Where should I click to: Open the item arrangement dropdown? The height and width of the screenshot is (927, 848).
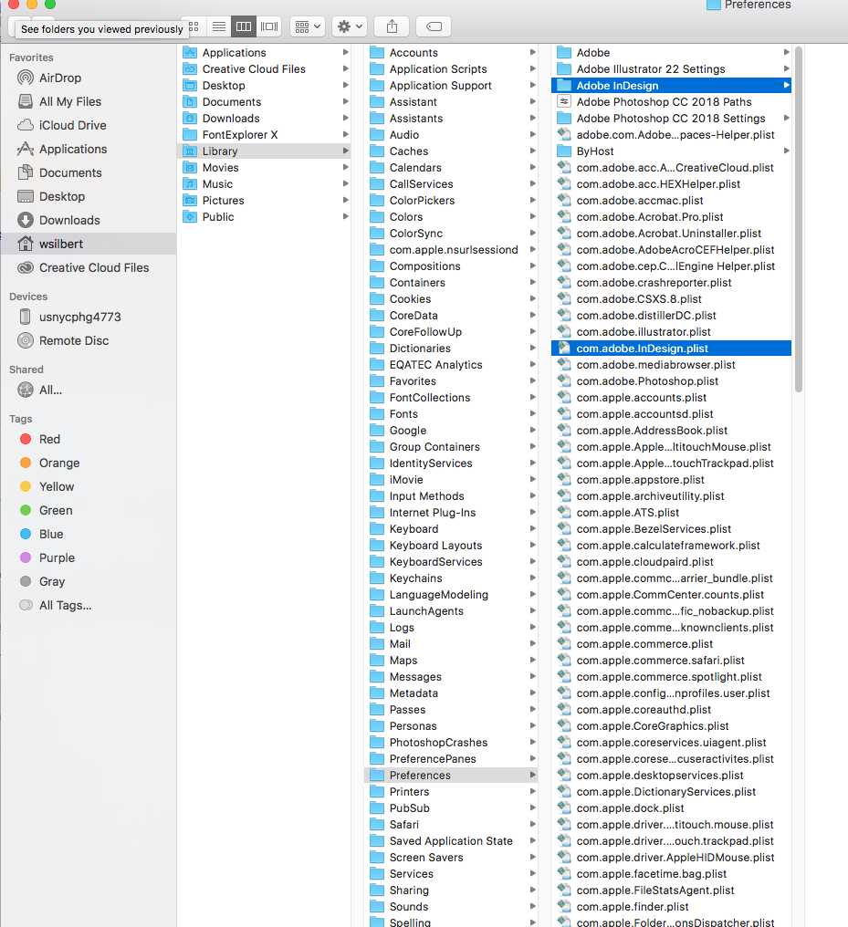(308, 26)
